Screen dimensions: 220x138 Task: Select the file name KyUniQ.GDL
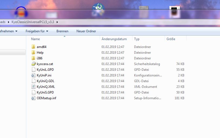(45, 81)
